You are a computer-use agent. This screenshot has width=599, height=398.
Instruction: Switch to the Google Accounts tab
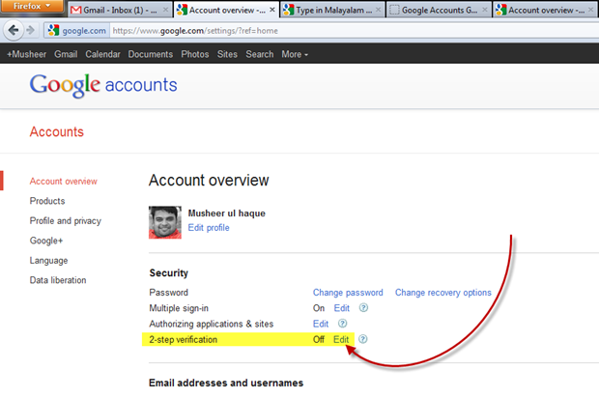coord(435,11)
